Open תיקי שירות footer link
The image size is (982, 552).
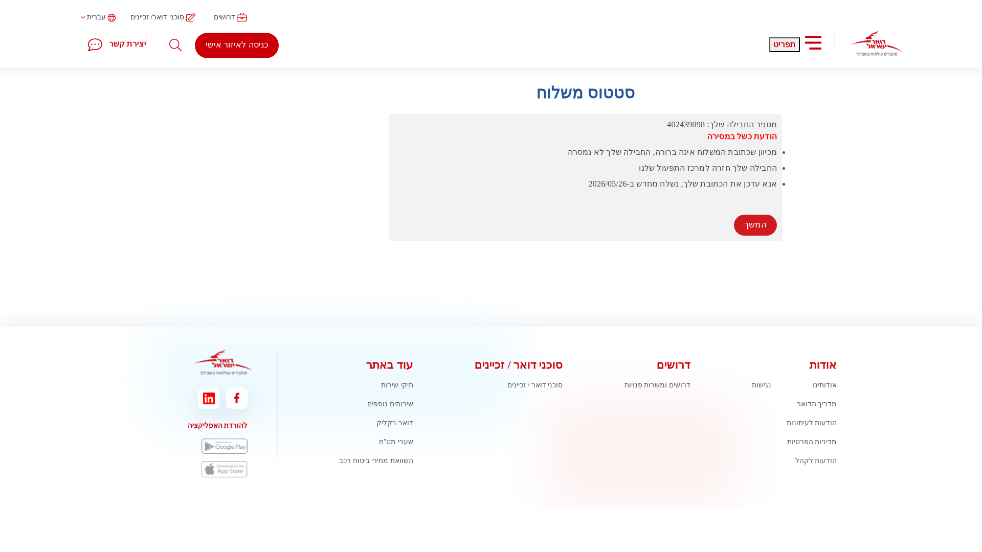[397, 385]
